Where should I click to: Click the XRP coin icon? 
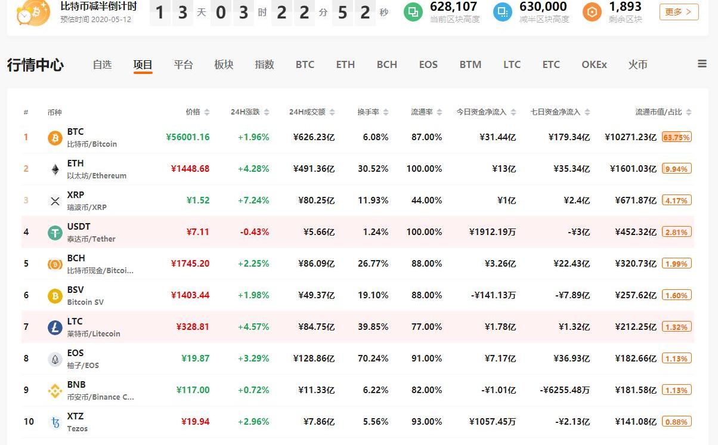pos(55,201)
